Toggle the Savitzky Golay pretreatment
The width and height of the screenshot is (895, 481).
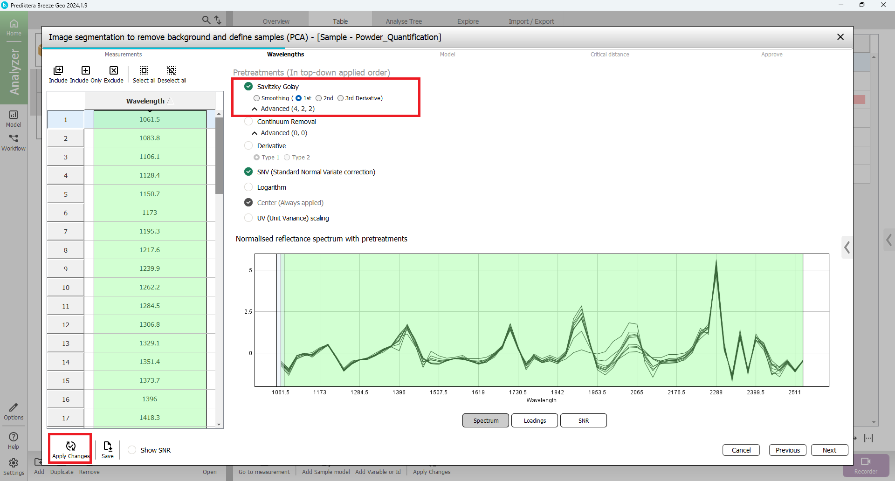pos(248,87)
